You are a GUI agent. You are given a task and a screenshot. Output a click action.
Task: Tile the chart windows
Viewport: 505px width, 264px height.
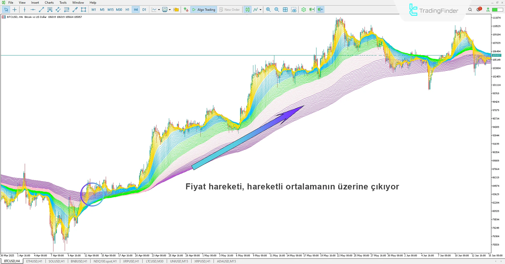(285, 9)
